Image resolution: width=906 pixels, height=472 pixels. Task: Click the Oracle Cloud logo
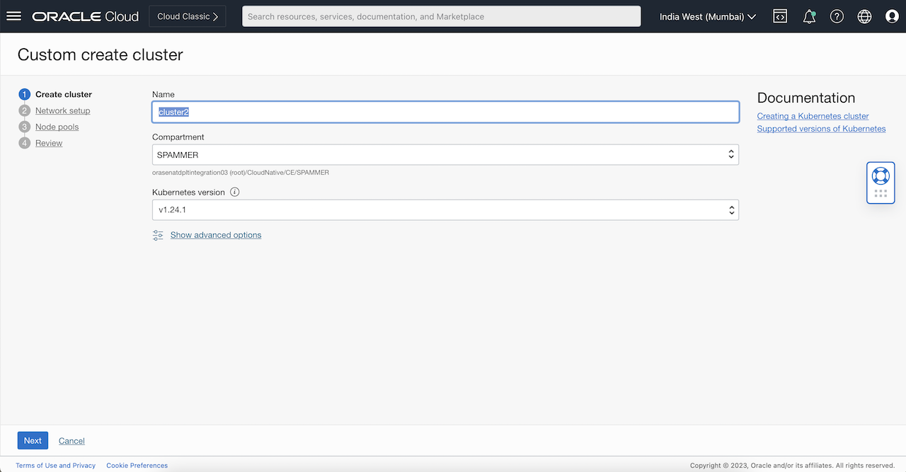tap(86, 16)
